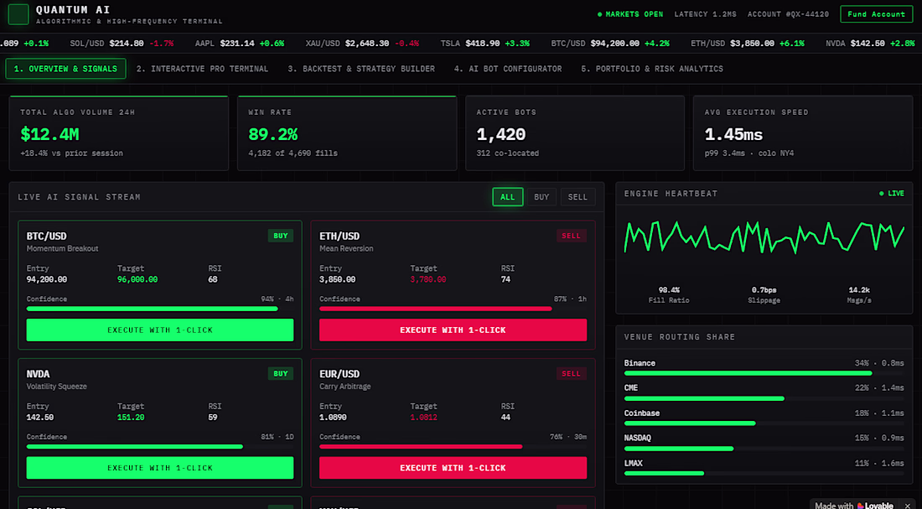Click the 14.2k Msgs/s metric
The image size is (922, 509).
pos(859,295)
